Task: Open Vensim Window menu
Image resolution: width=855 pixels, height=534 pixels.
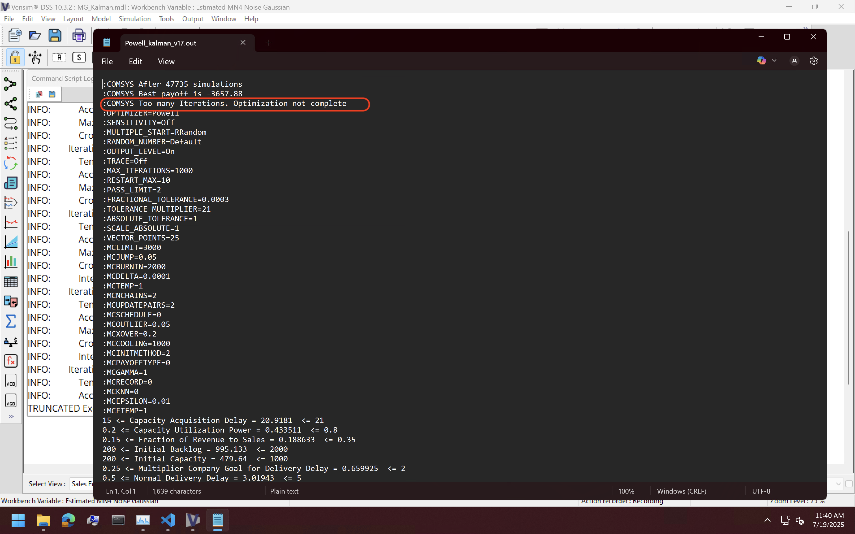Action: click(224, 19)
